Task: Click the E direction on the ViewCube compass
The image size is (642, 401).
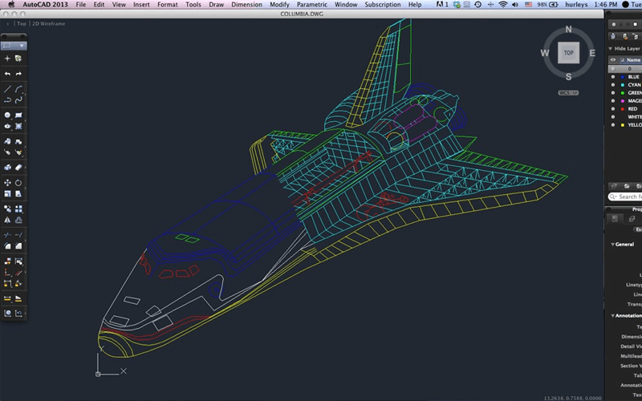Action: pyautogui.click(x=592, y=53)
